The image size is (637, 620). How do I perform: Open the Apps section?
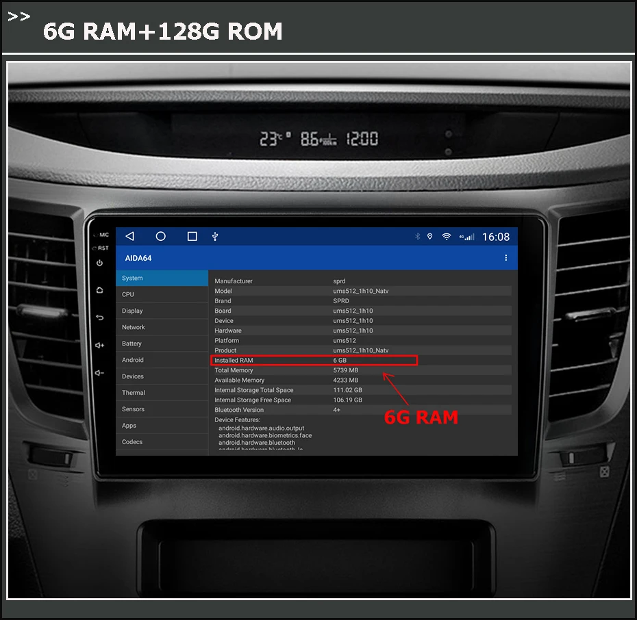(162, 425)
